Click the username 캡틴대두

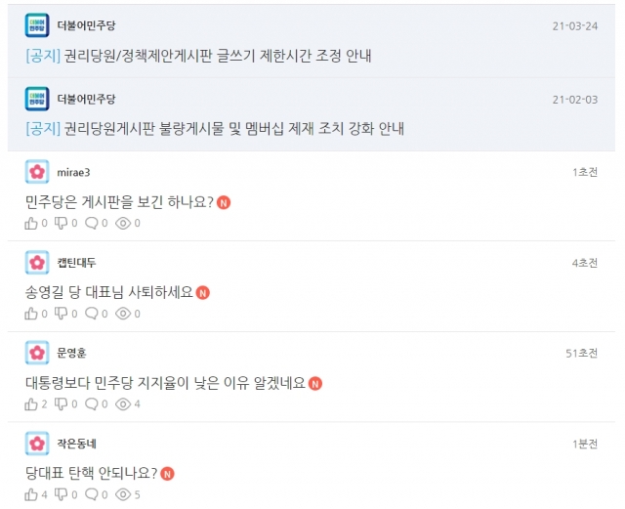point(76,263)
